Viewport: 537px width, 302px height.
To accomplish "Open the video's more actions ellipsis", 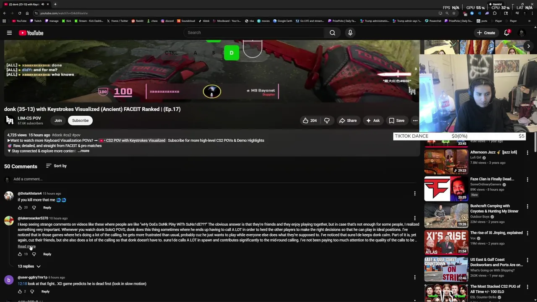I will [x=415, y=121].
